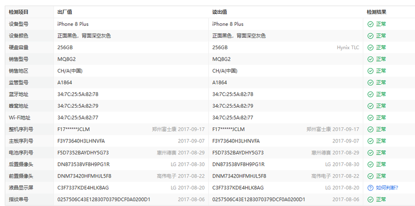Screen dimensions: 415x206
Task: Click the 读出值 column header
Action: tap(219, 12)
